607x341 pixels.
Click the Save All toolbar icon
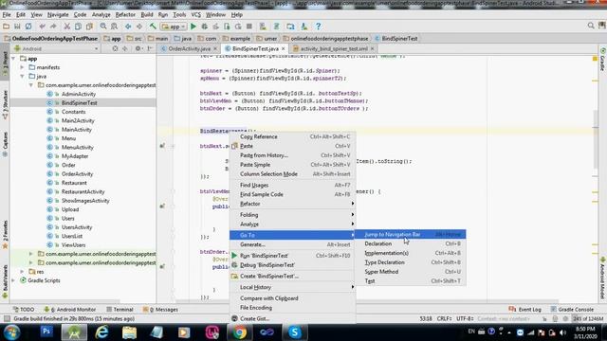click(x=17, y=27)
